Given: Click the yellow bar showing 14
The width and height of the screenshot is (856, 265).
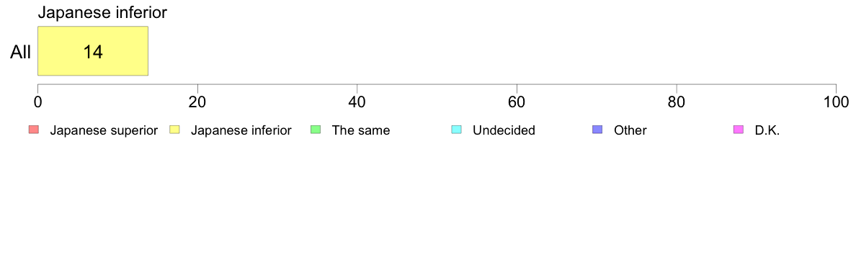Looking at the screenshot, I should pos(93,50).
